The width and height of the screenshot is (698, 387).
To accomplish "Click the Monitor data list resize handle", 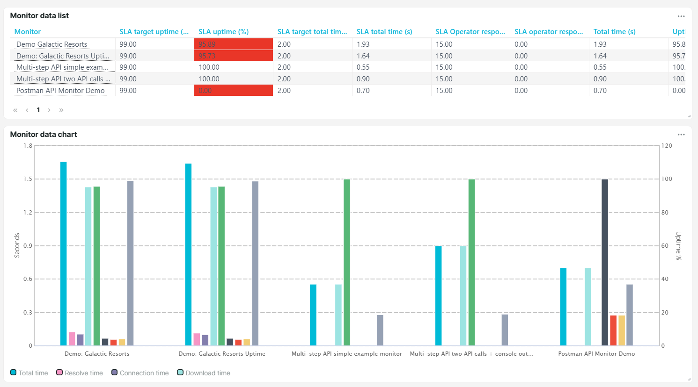I will tap(689, 116).
